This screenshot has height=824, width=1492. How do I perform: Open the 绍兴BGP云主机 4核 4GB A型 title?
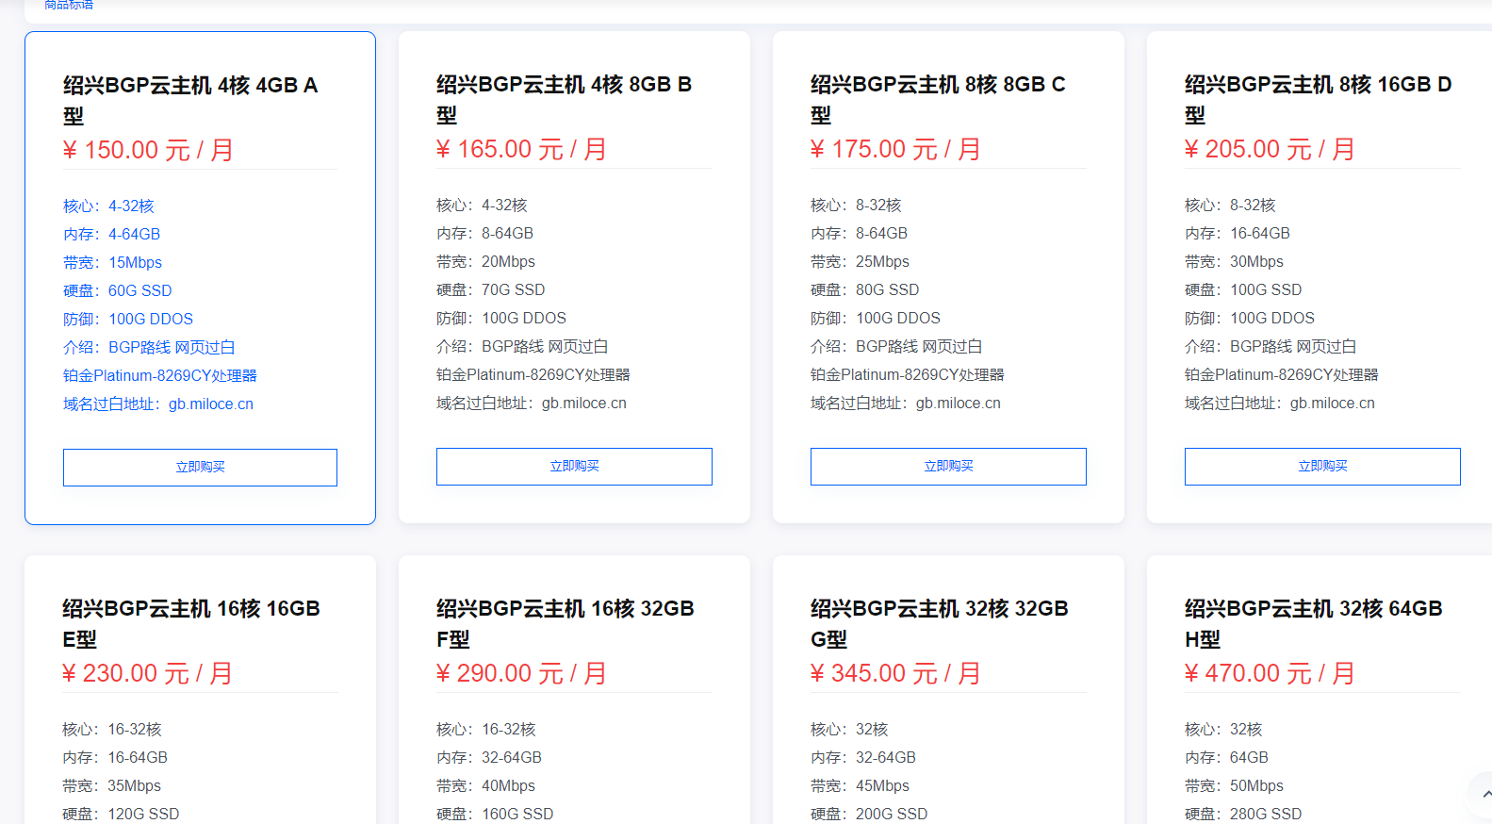tap(190, 100)
